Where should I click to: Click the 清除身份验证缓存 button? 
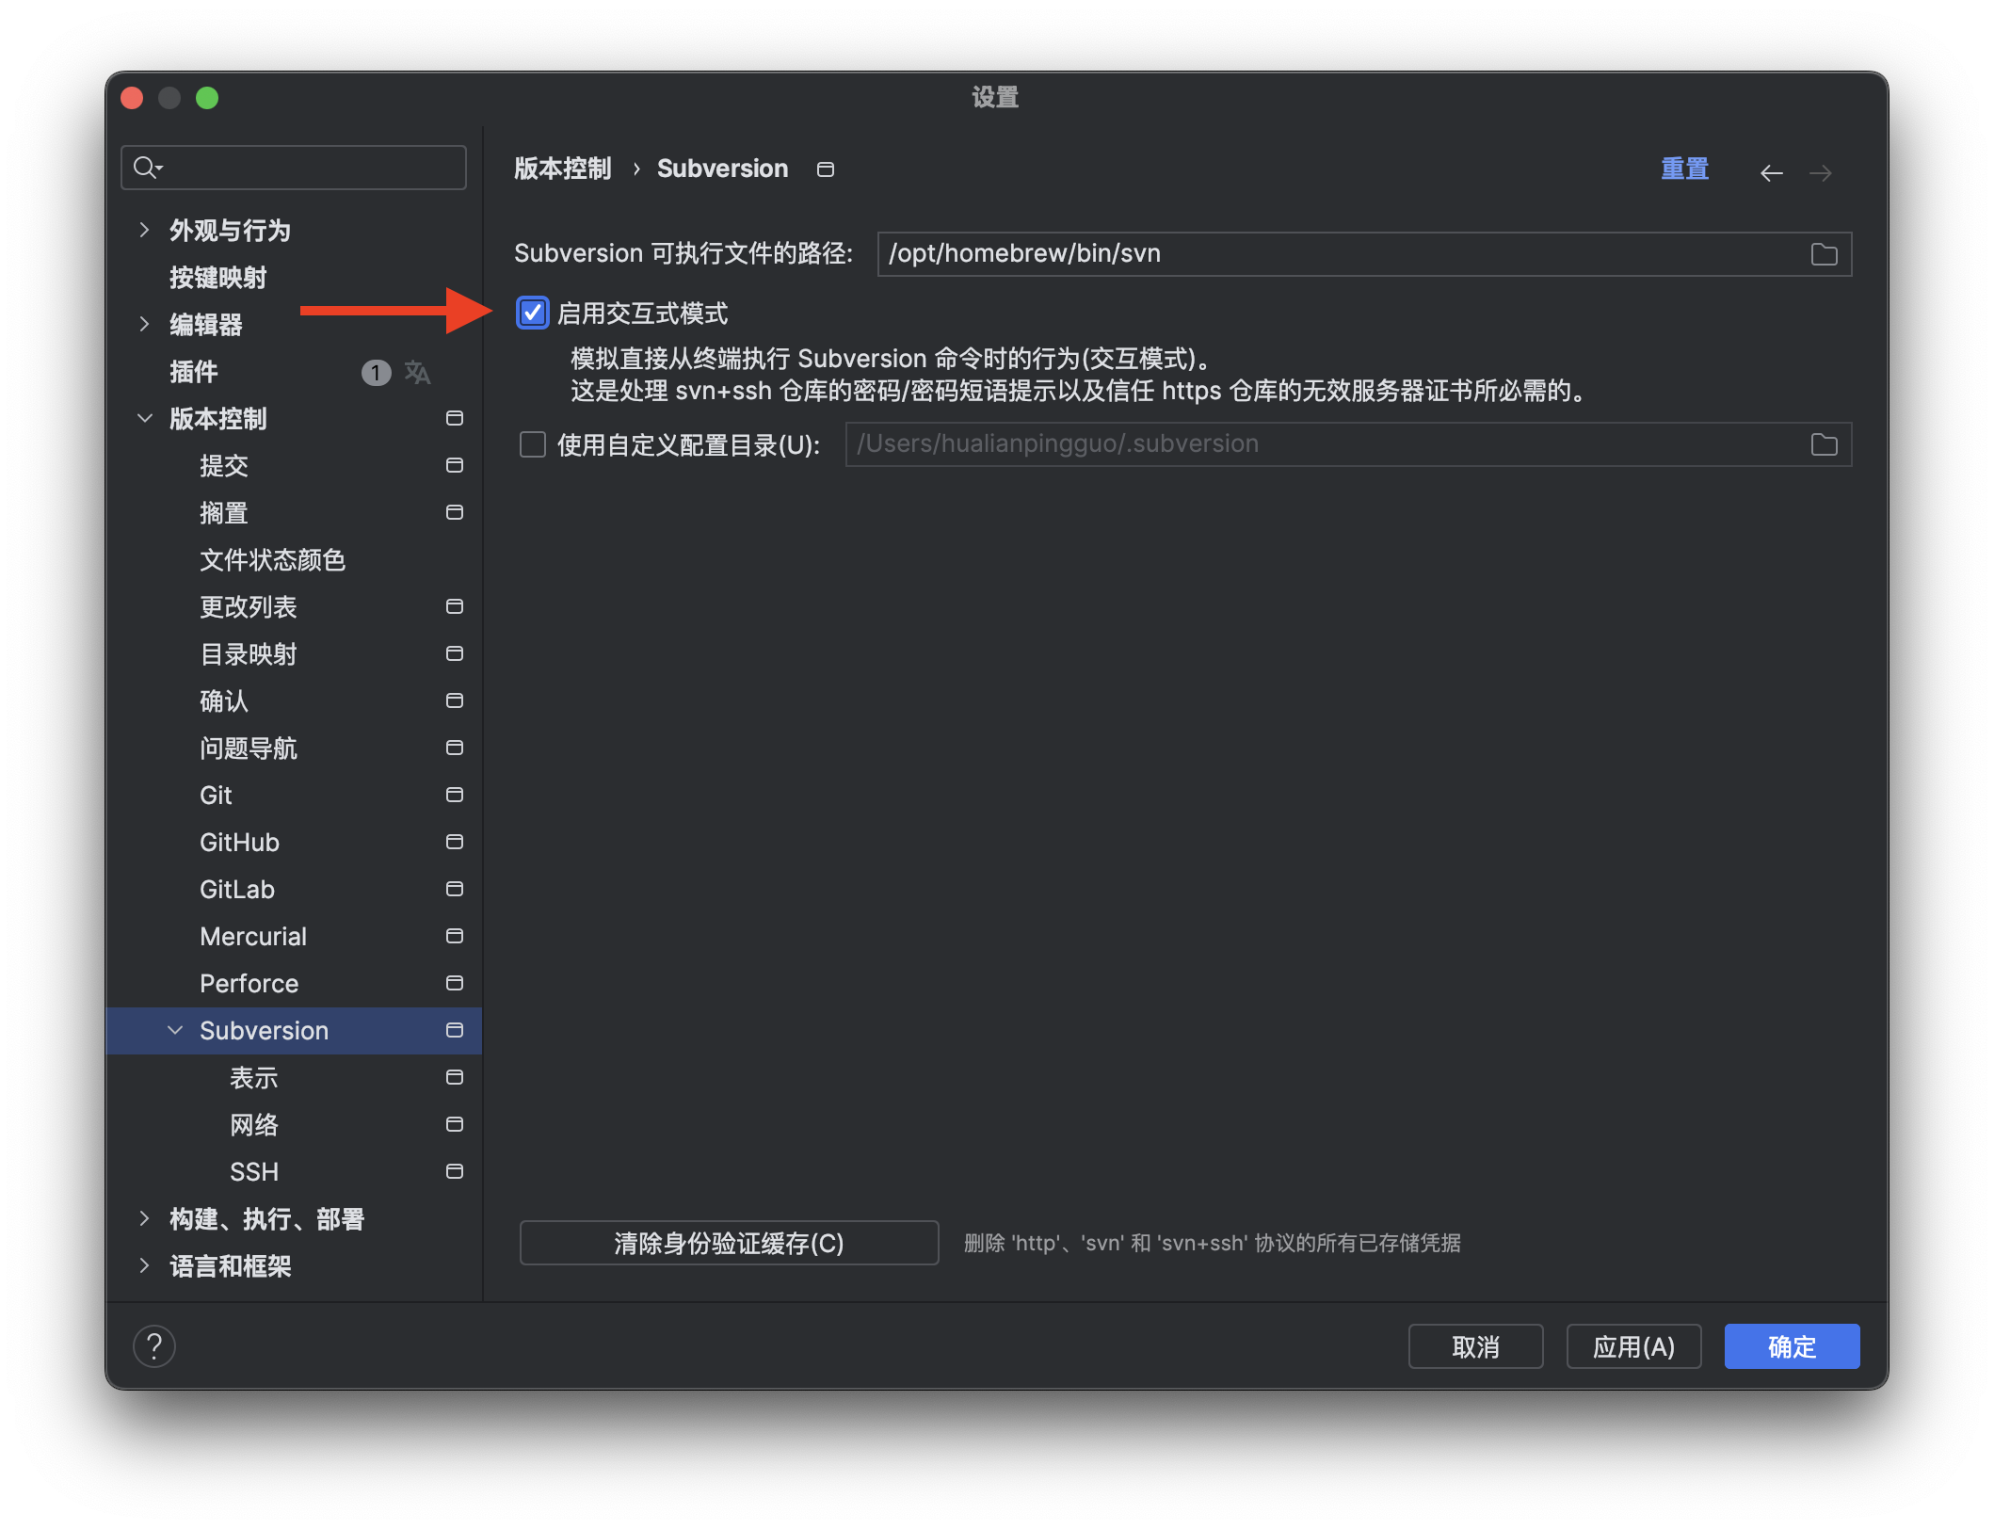point(728,1243)
